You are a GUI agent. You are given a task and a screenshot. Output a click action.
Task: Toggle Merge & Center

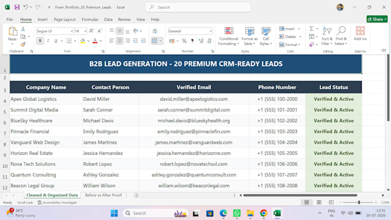155,41
